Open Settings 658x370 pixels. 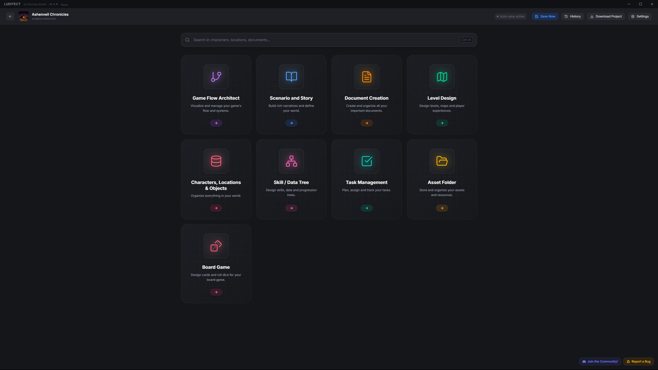pos(640,16)
